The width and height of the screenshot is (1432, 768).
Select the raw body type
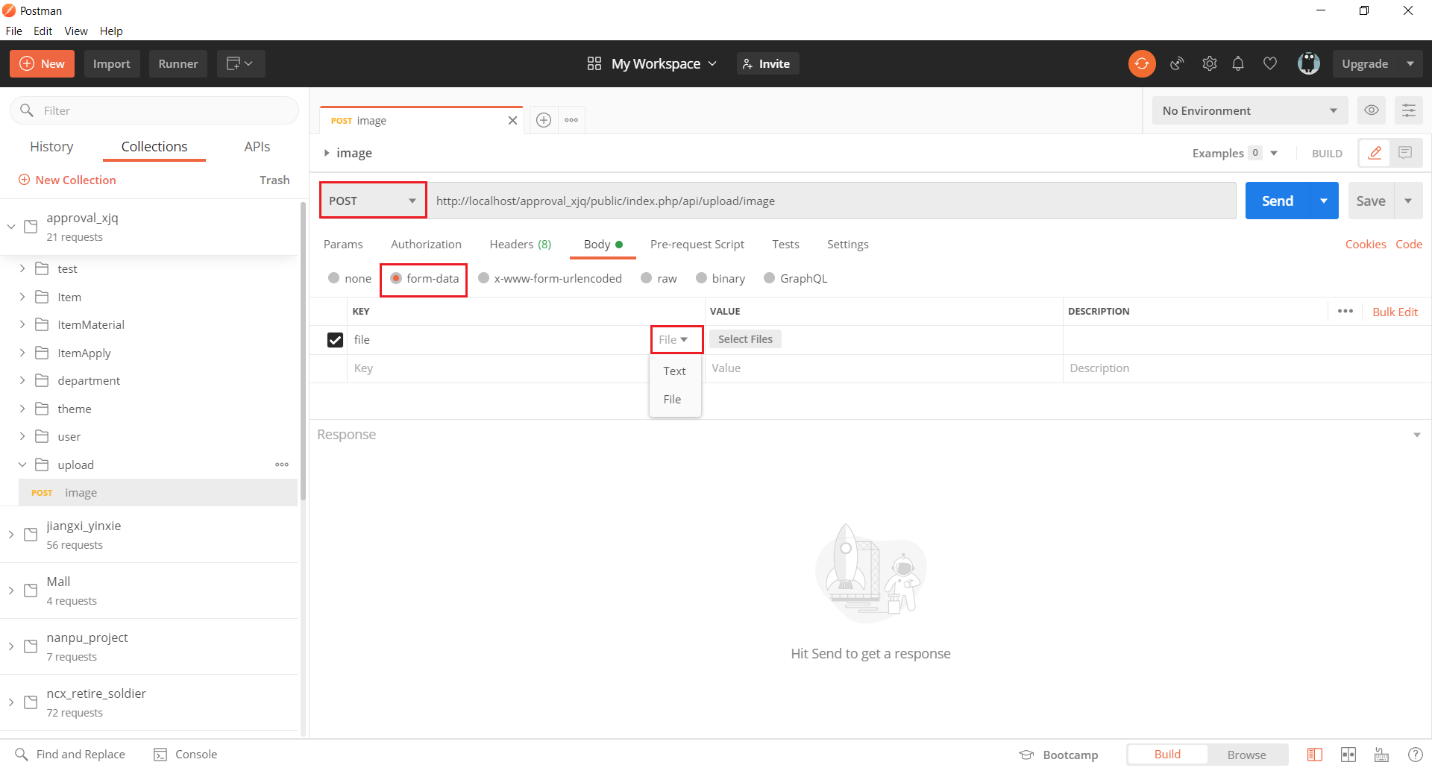pos(646,278)
